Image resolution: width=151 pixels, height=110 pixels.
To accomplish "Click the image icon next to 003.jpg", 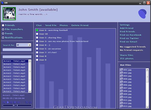I will 121,76.
